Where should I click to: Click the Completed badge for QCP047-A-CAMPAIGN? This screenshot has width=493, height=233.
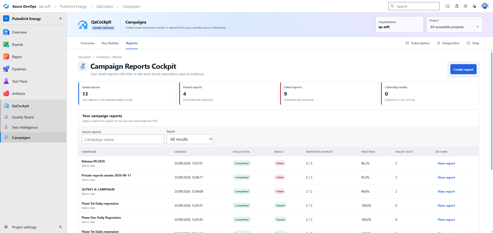242,191
